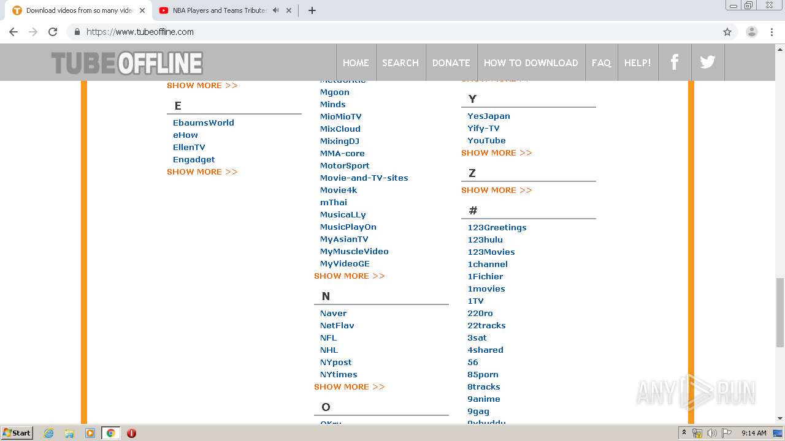This screenshot has height=441, width=785.
Task: Click the page vertical scrollbar thumb
Action: tap(780, 312)
